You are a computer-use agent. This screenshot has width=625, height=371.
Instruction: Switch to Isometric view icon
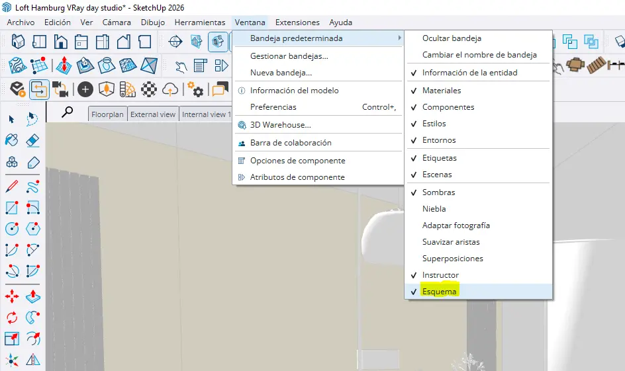pos(18,42)
